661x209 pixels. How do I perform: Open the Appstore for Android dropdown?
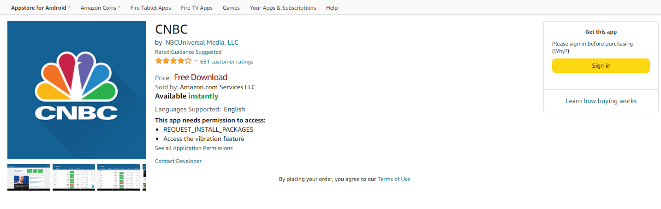coord(41,8)
